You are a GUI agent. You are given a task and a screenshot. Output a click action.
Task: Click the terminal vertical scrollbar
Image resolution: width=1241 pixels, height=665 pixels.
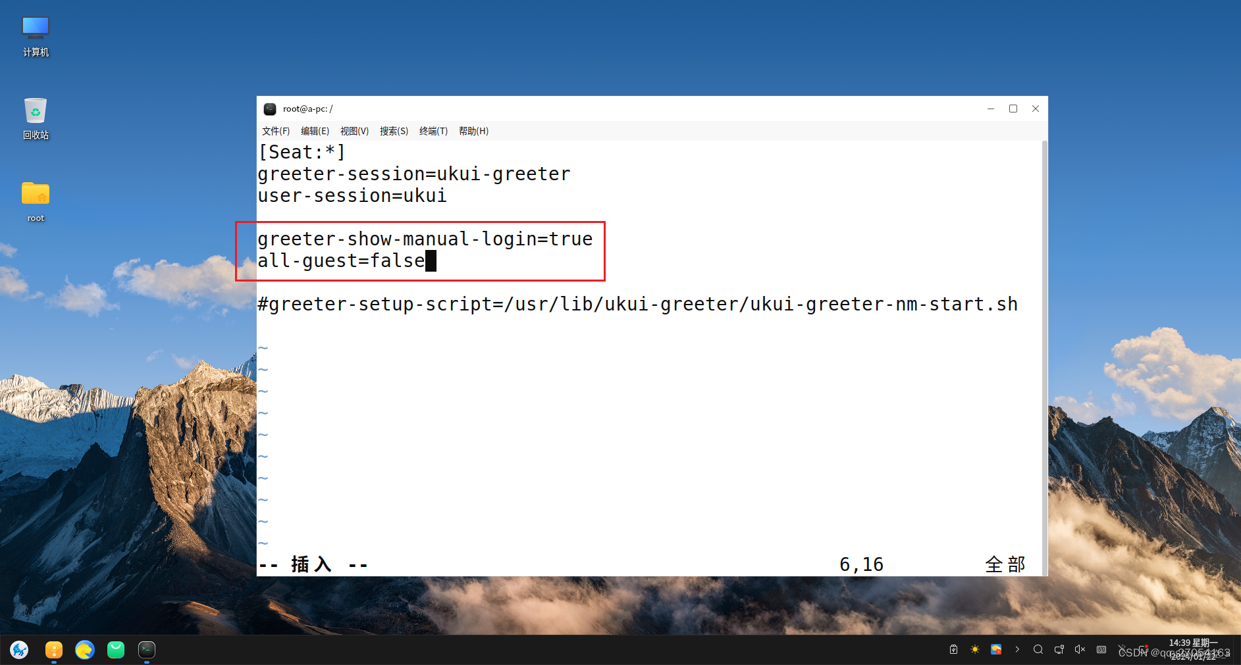1045,358
